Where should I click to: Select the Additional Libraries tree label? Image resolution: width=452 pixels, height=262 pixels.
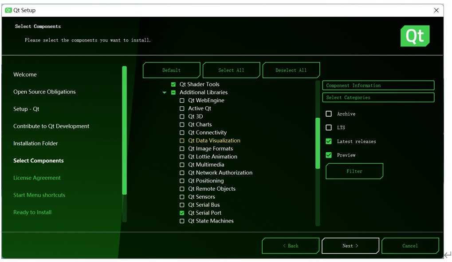pos(204,92)
